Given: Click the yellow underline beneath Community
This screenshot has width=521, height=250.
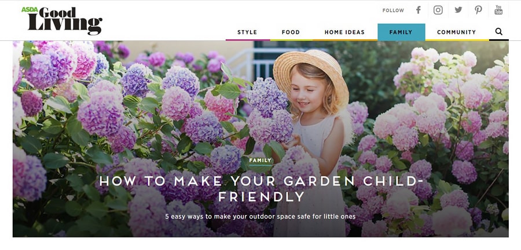Looking at the screenshot, I should tap(457, 40).
